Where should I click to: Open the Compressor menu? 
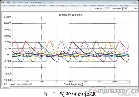[x=112, y=6]
